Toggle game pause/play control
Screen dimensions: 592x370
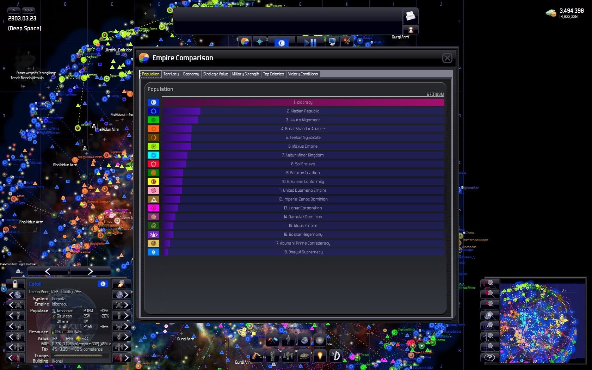pyautogui.click(x=310, y=43)
